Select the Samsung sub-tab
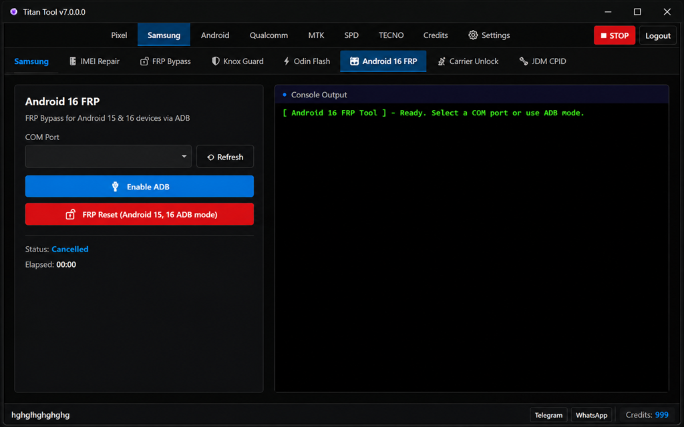 [x=31, y=61]
